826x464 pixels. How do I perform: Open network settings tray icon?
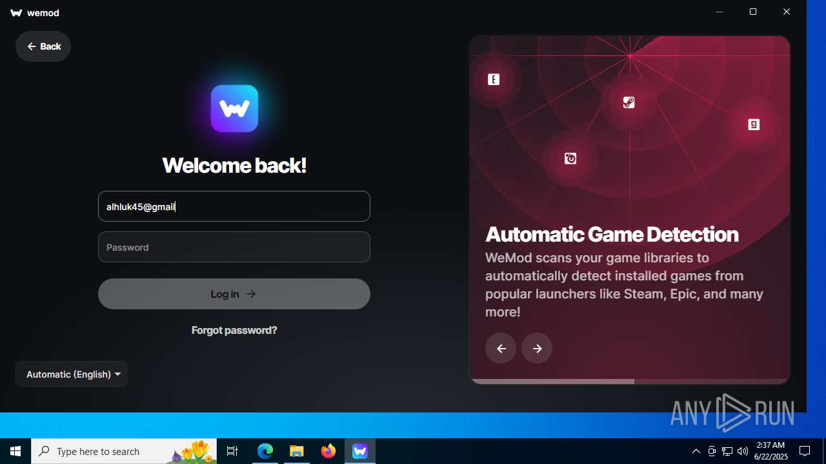point(727,451)
